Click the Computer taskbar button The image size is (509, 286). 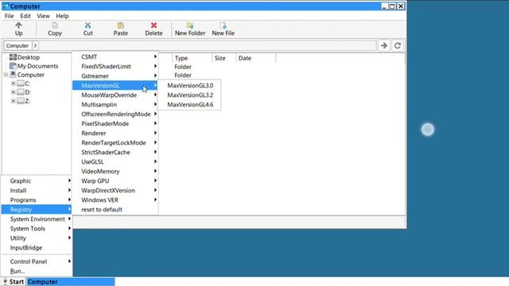click(71, 282)
